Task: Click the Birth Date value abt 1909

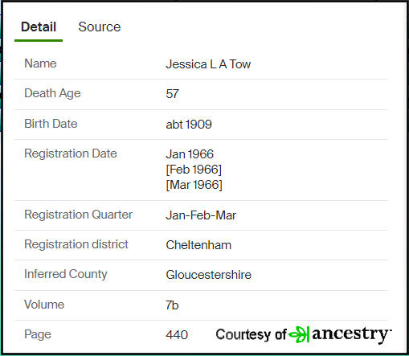Action: click(189, 125)
